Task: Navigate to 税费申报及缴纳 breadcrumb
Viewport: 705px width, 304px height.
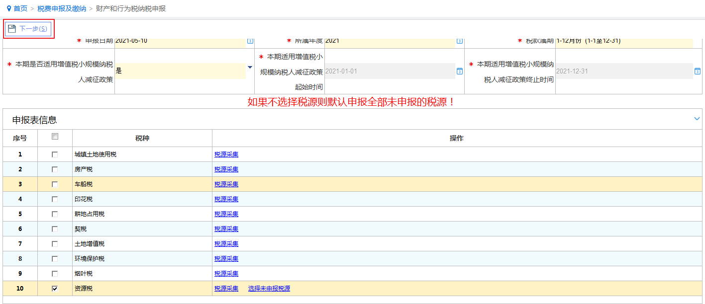Action: tap(62, 8)
